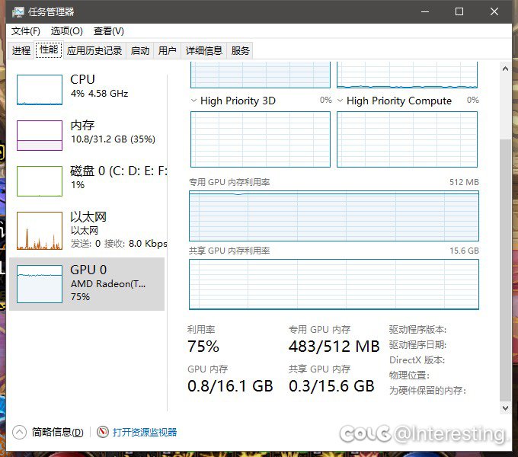This screenshot has width=518, height=457.
Task: Click the 磁盘 0 (C: D: E: F: label
Action: [119, 171]
